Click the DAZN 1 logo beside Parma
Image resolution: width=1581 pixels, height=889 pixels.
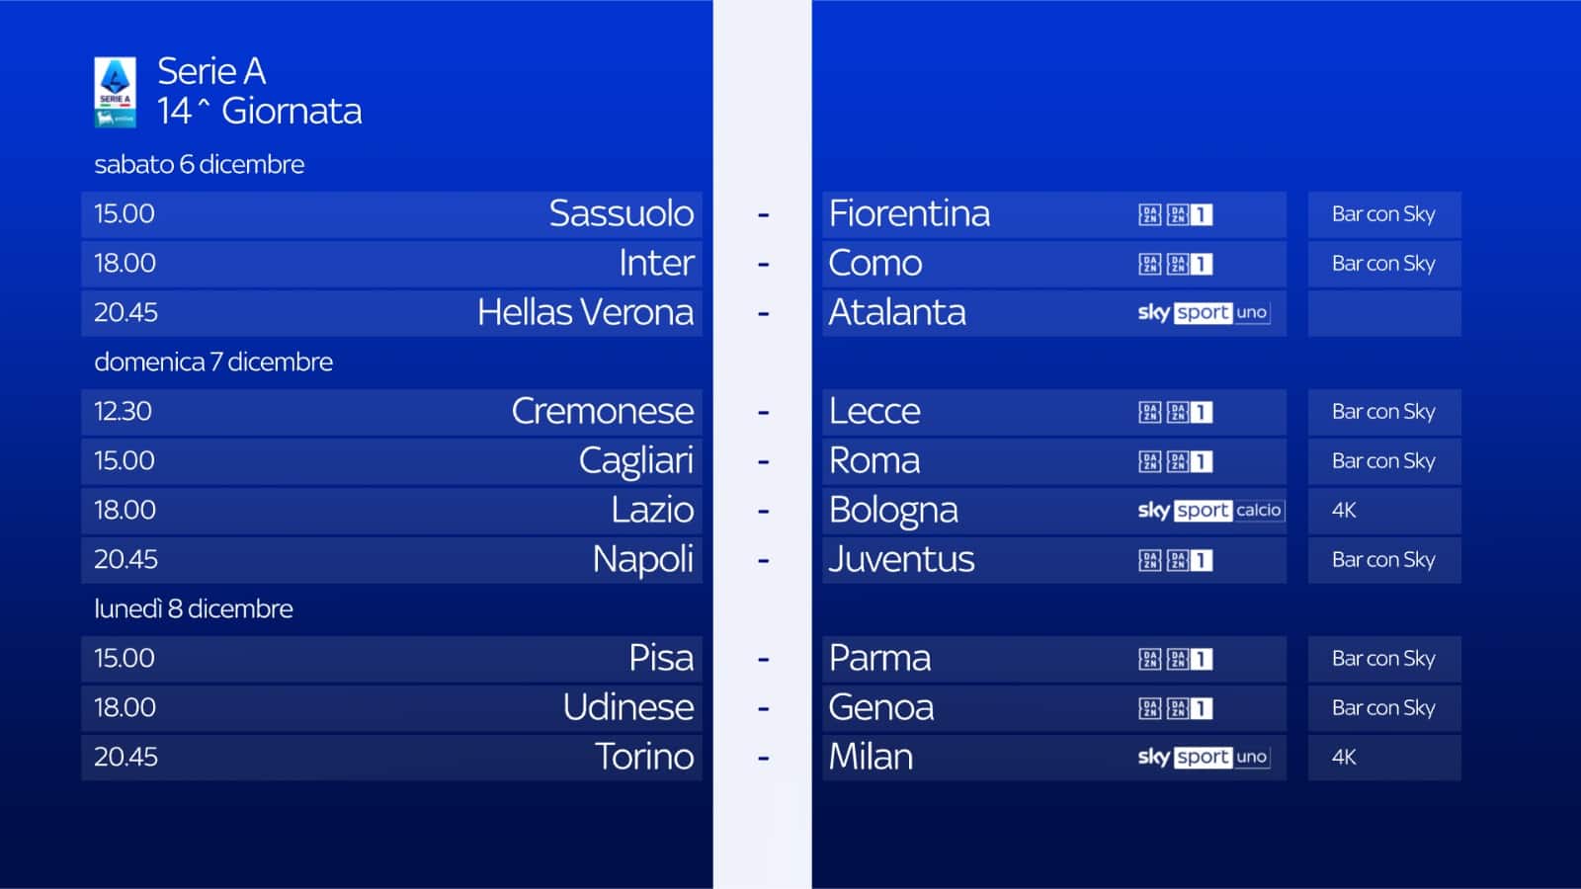1175,659
